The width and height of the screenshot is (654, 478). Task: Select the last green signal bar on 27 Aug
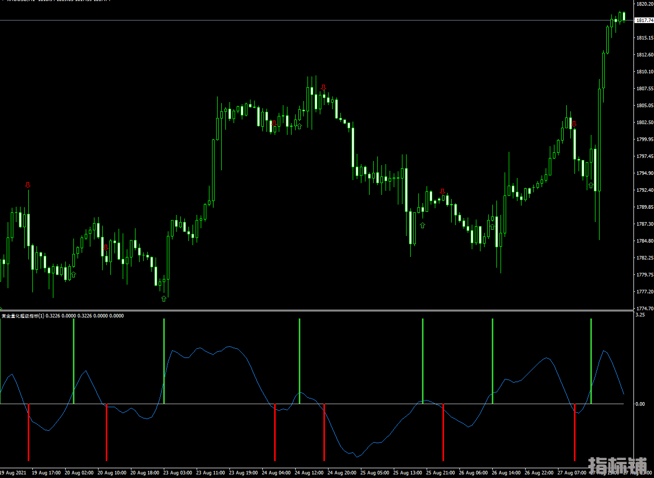click(591, 361)
